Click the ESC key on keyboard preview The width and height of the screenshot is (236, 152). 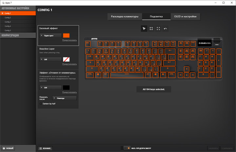pos(88,44)
